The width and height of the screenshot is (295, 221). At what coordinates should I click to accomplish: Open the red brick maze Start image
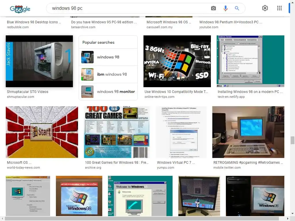pos(42,132)
